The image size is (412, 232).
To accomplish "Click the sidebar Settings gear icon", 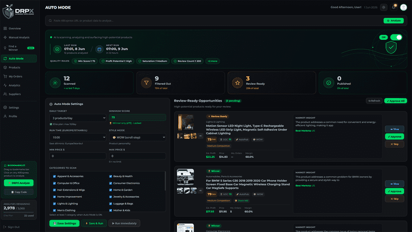I will tap(5, 108).
